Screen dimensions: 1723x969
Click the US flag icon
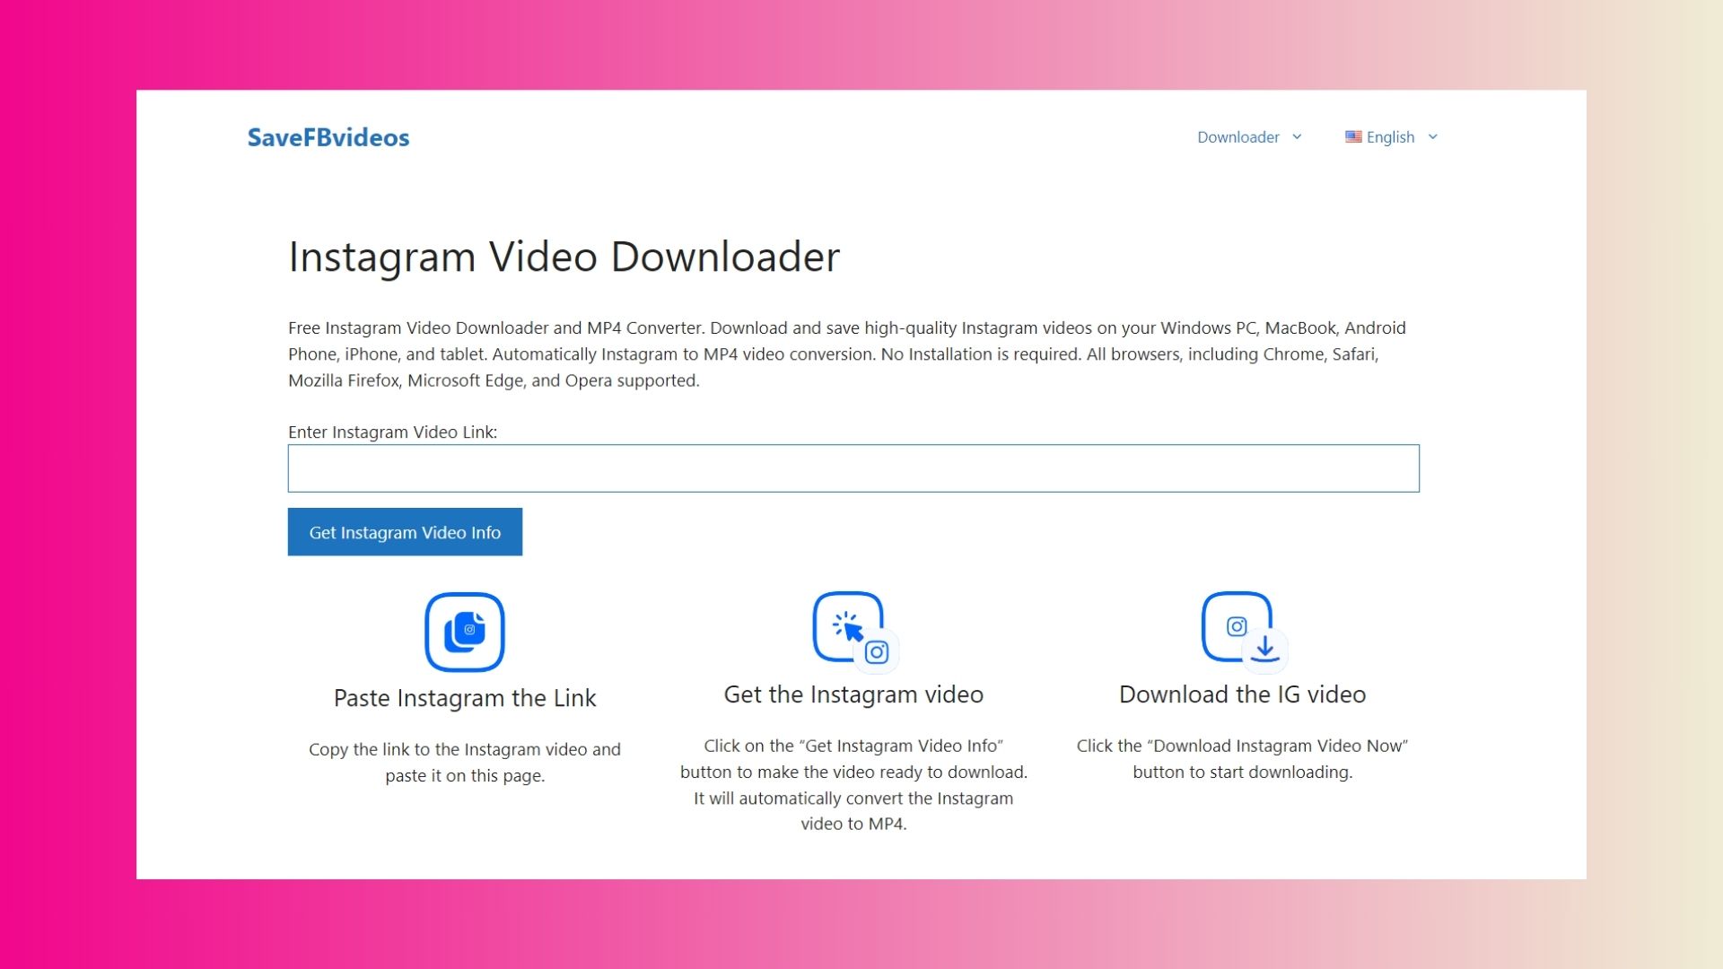1353,136
